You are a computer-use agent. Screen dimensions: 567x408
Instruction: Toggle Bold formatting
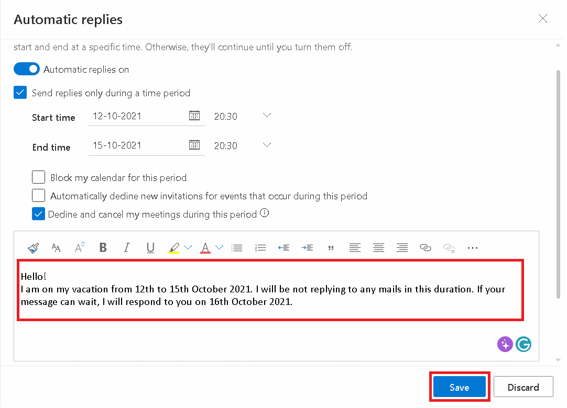[103, 249]
